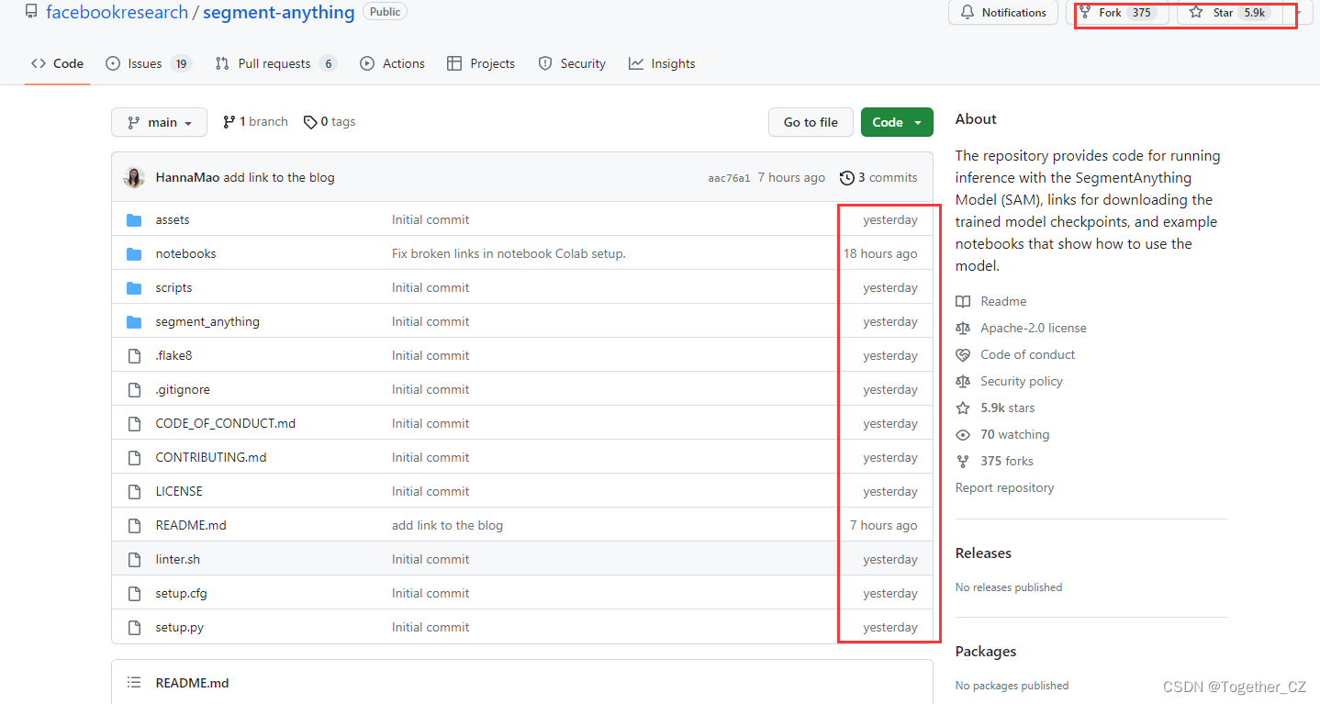Viewport: 1320px width, 704px height.
Task: Open the facebookresearch owner link
Action: 117,13
